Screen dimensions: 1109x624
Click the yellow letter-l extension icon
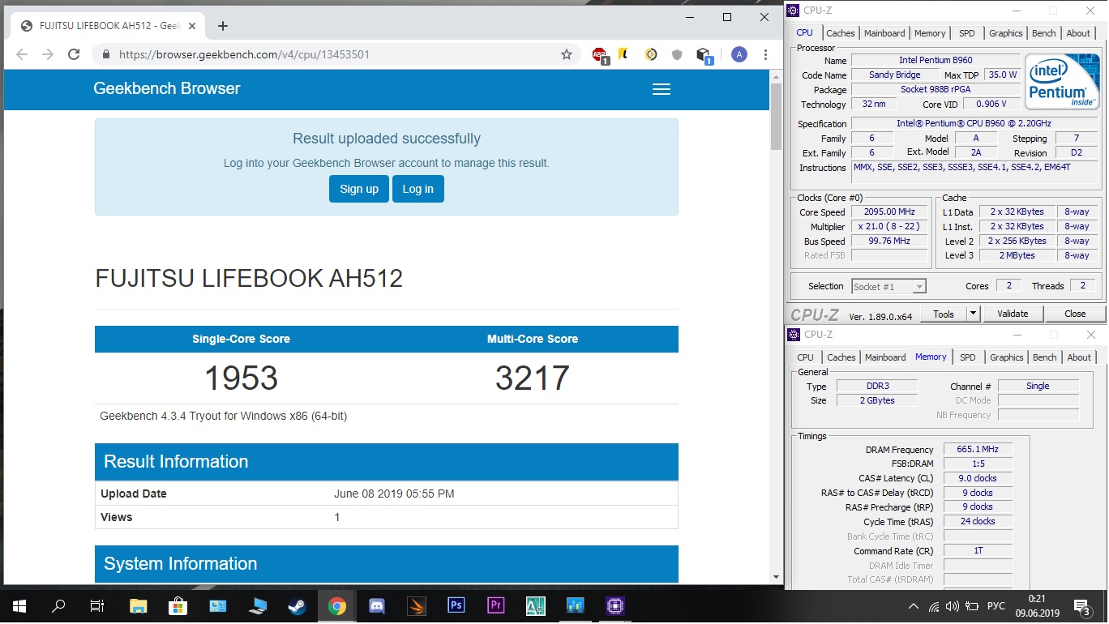pos(623,54)
